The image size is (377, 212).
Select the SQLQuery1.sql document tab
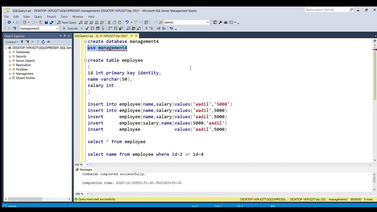[101, 36]
